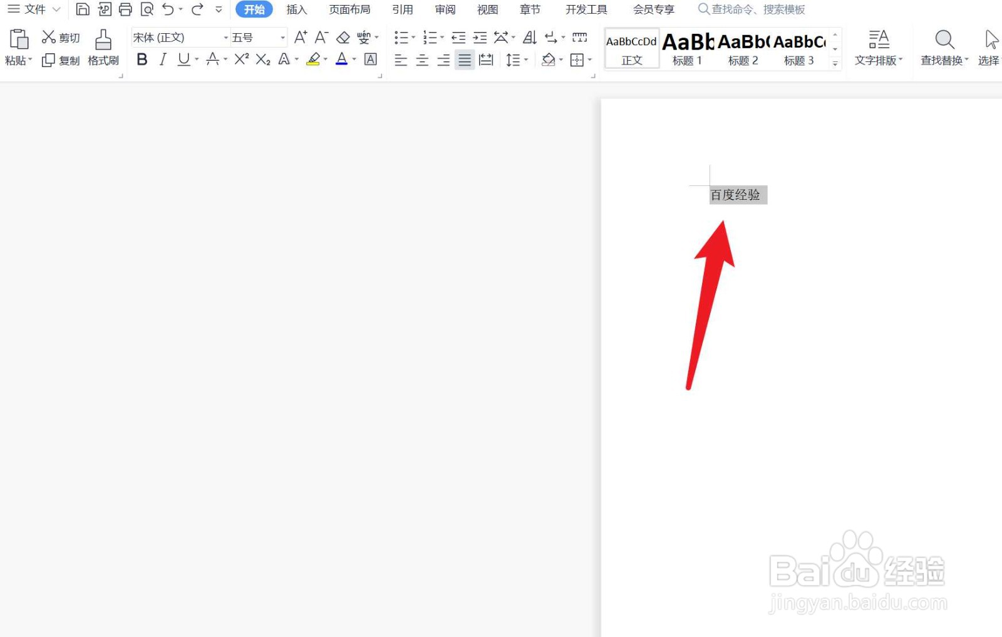1002x637 pixels.
Task: Open Print Preview icon
Action: (147, 9)
